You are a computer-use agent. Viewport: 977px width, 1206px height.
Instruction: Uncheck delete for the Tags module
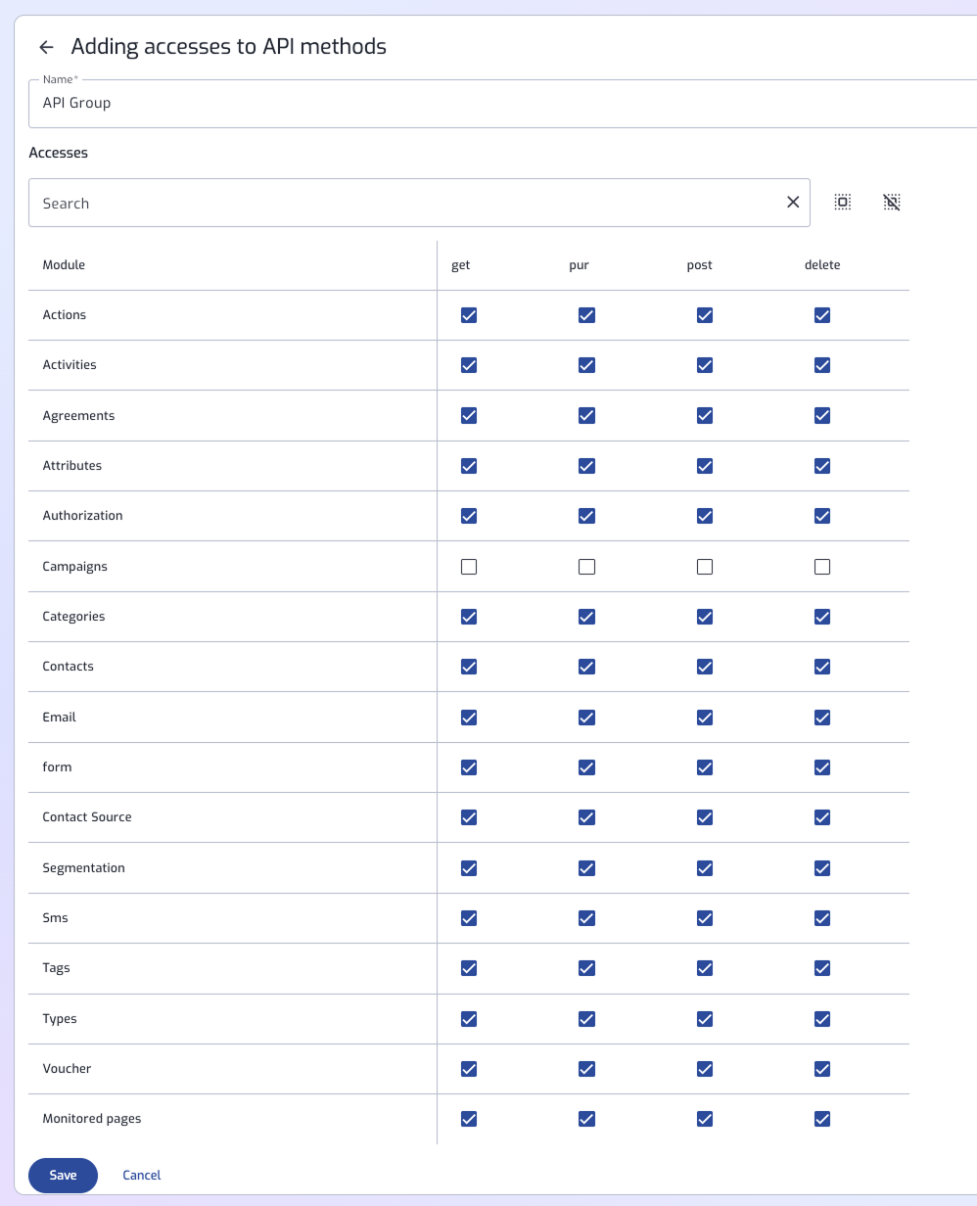point(822,968)
